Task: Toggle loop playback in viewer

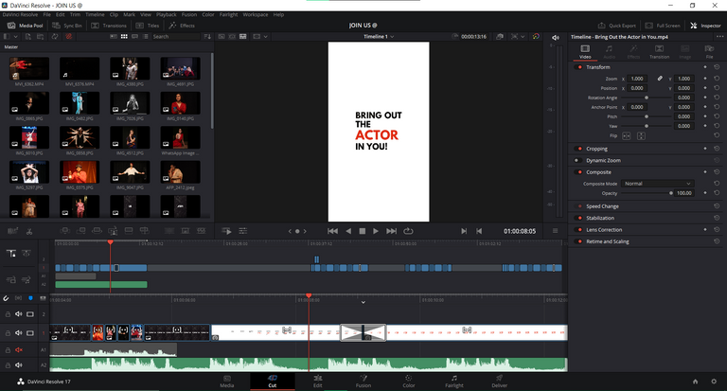Action: tap(408, 230)
